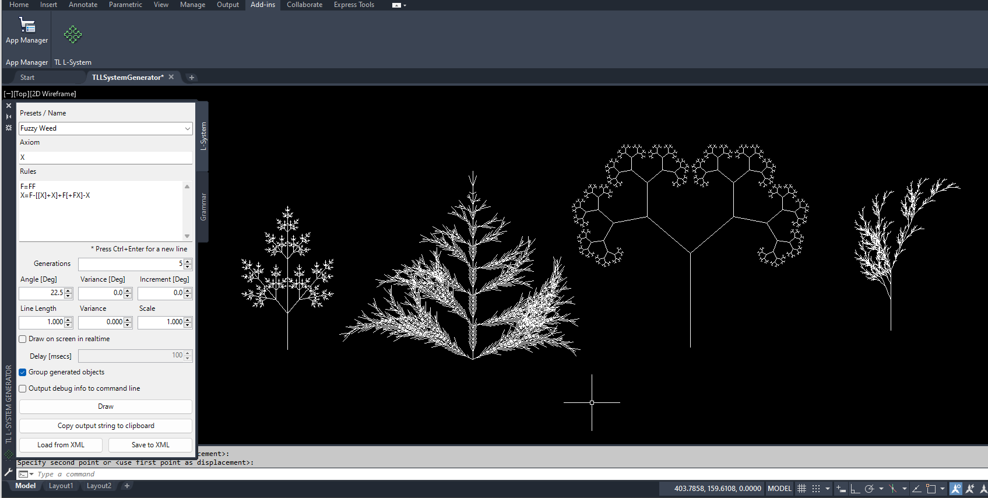
Task: Click the palette auto-hide icon
Action: click(9, 117)
